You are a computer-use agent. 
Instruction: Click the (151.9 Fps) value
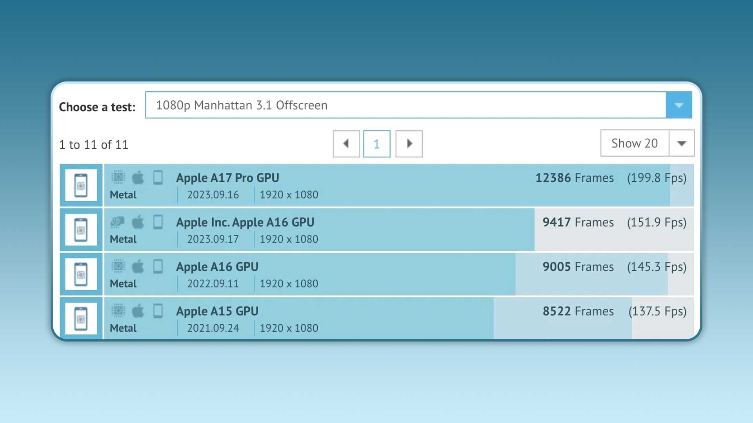[657, 223]
